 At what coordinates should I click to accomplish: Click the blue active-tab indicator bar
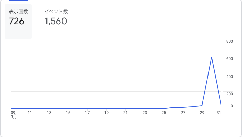pyautogui.click(x=18, y=1)
